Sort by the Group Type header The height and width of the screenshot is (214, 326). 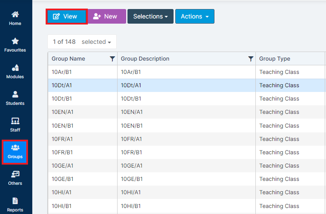point(275,59)
